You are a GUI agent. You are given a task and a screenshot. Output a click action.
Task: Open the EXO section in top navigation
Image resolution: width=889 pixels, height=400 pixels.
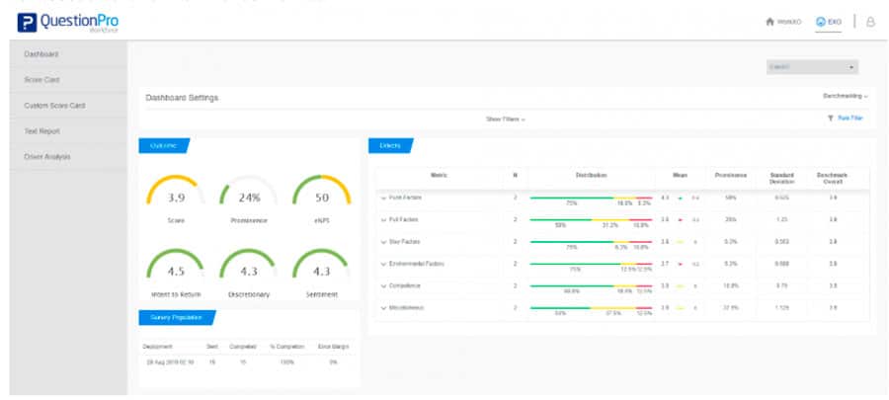(x=829, y=22)
